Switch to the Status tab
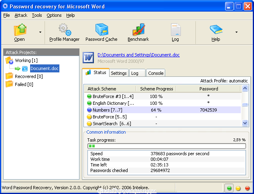The image size is (254, 194). [x=96, y=72]
